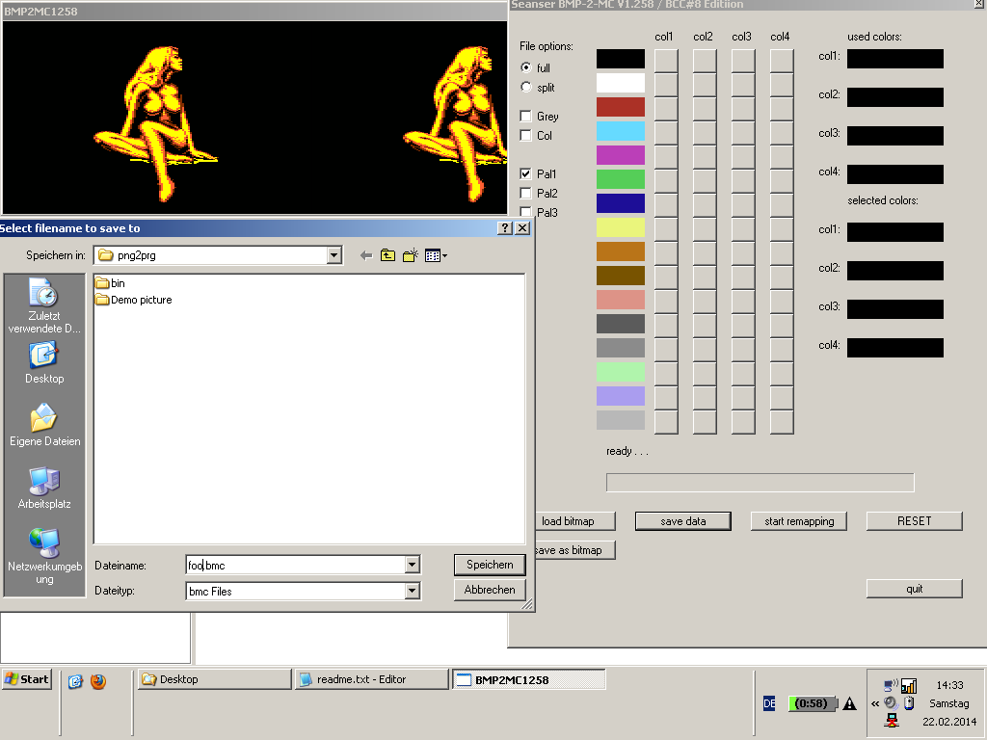Screen dimensions: 987x740
Task: Select Arbeitsplatz in the places sidebar
Action: point(44,489)
